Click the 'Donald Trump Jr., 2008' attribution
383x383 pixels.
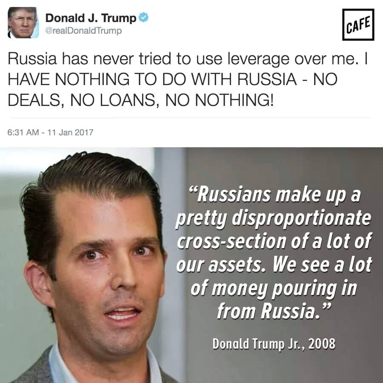pyautogui.click(x=274, y=344)
